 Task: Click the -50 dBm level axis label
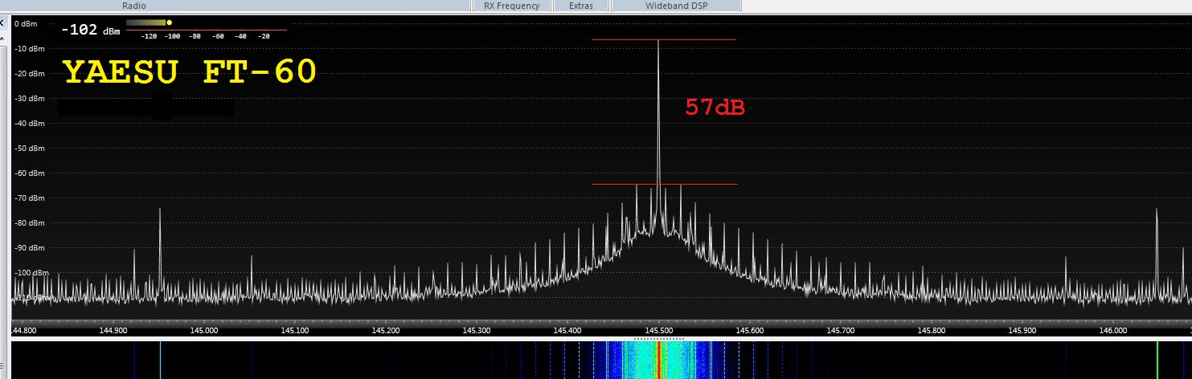(x=28, y=149)
